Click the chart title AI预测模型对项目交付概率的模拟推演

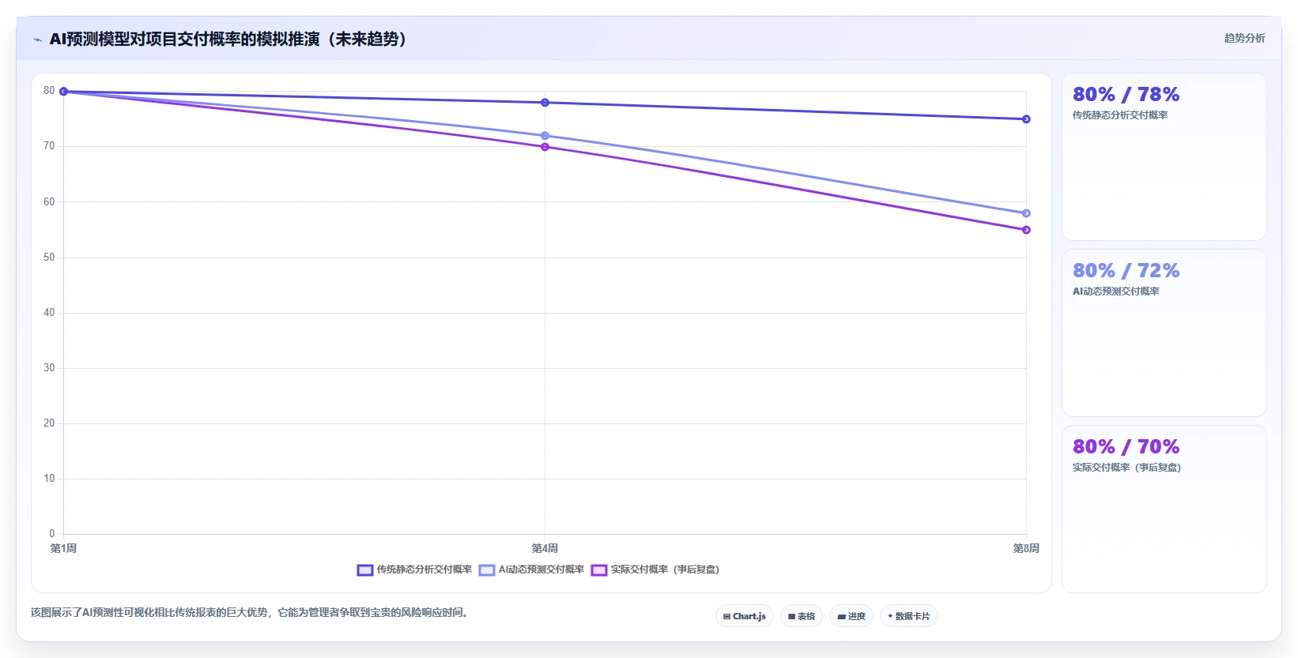[228, 39]
